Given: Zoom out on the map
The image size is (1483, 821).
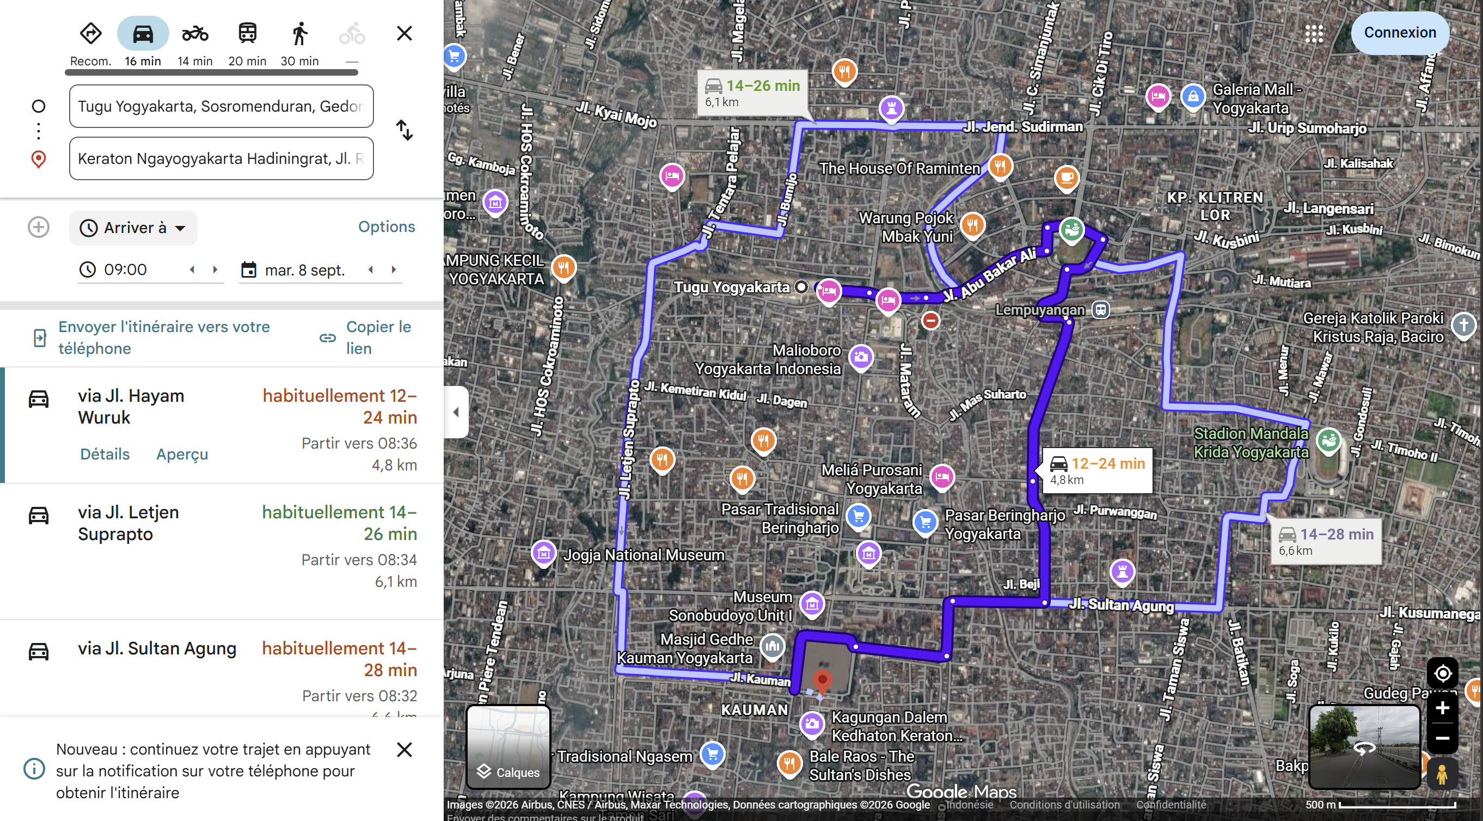Looking at the screenshot, I should point(1442,738).
